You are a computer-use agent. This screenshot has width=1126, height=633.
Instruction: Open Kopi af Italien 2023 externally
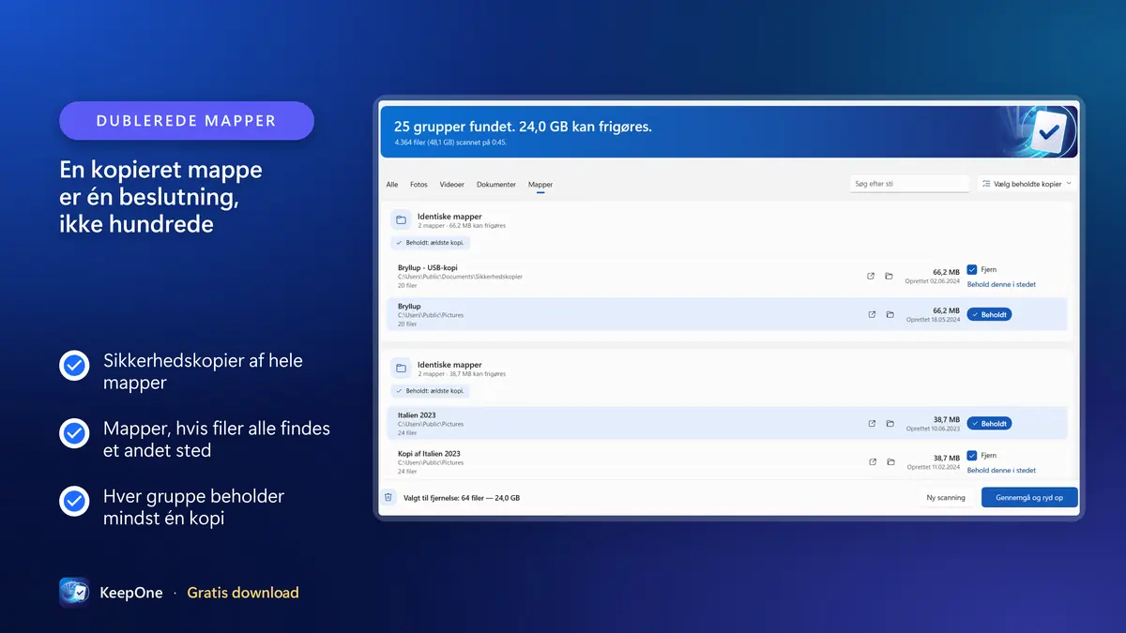872,461
